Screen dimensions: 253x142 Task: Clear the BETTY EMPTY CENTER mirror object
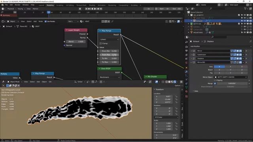pyautogui.click(x=246, y=77)
